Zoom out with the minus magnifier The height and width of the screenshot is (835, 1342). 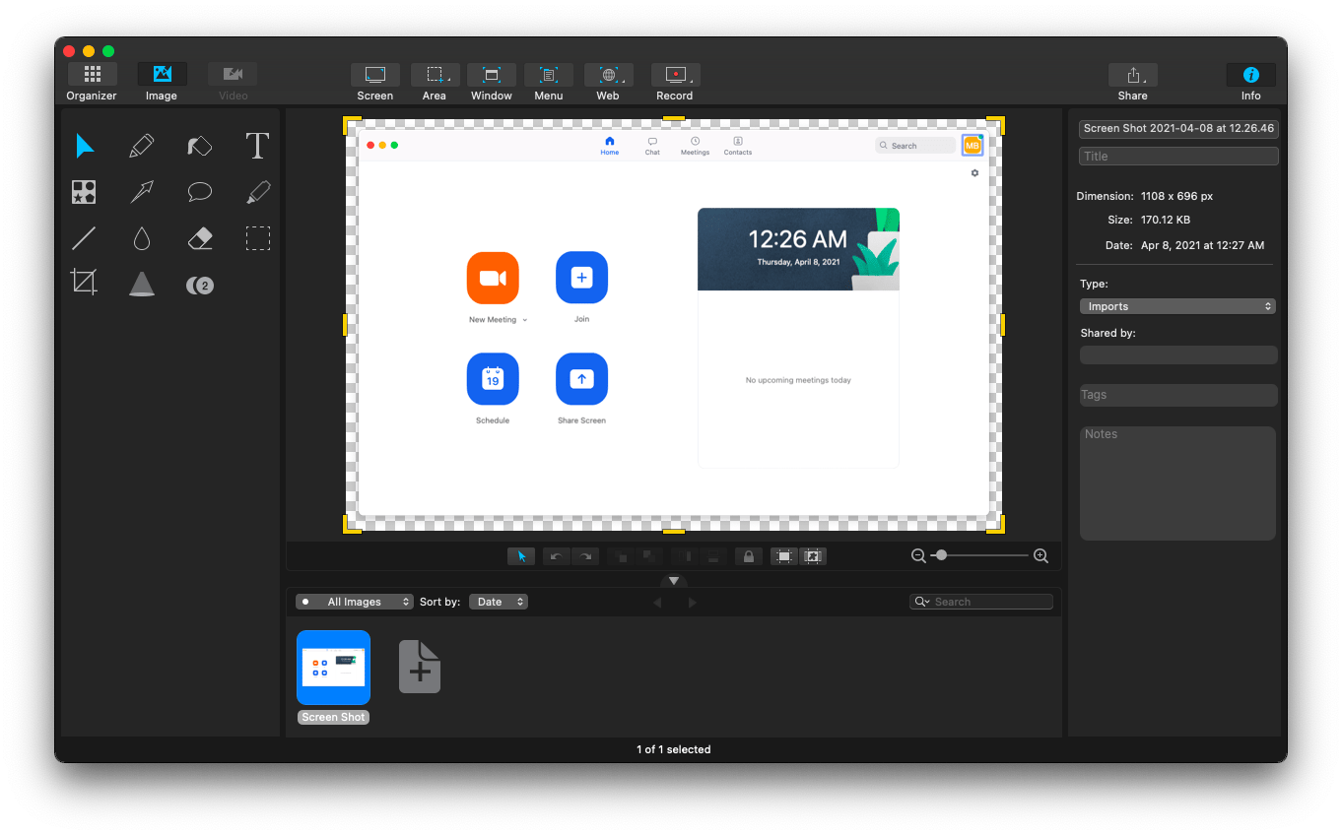(918, 556)
